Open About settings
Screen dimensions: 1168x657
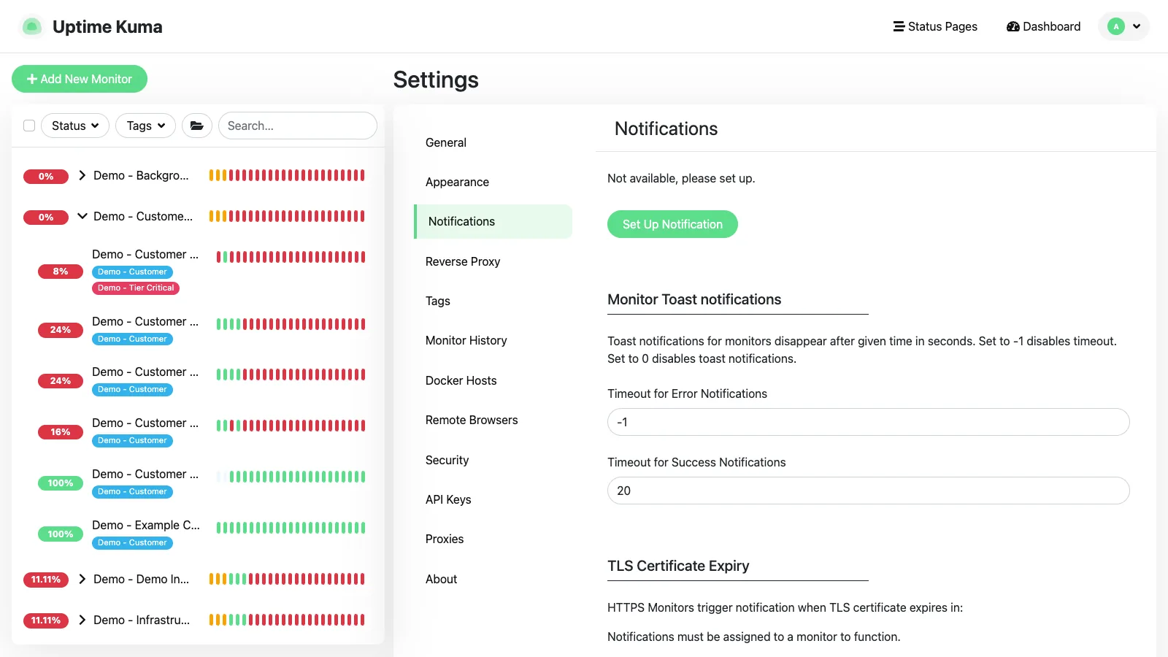pos(493,579)
